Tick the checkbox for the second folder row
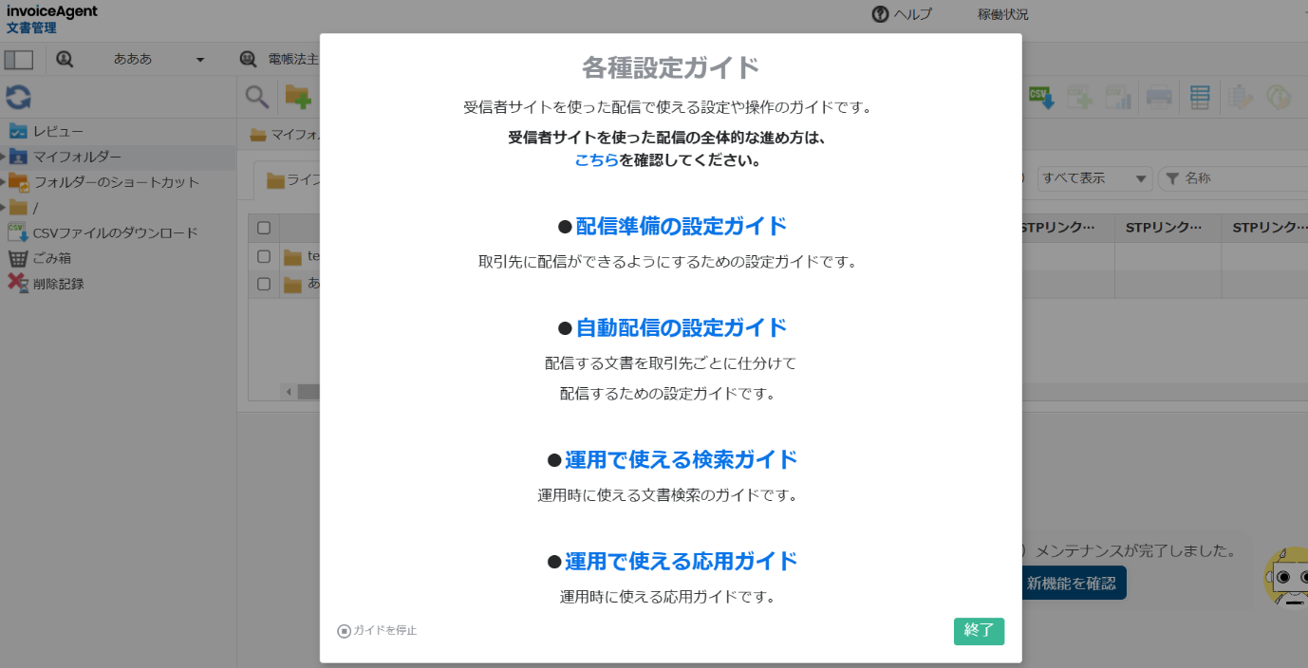1308x668 pixels. pyautogui.click(x=264, y=284)
